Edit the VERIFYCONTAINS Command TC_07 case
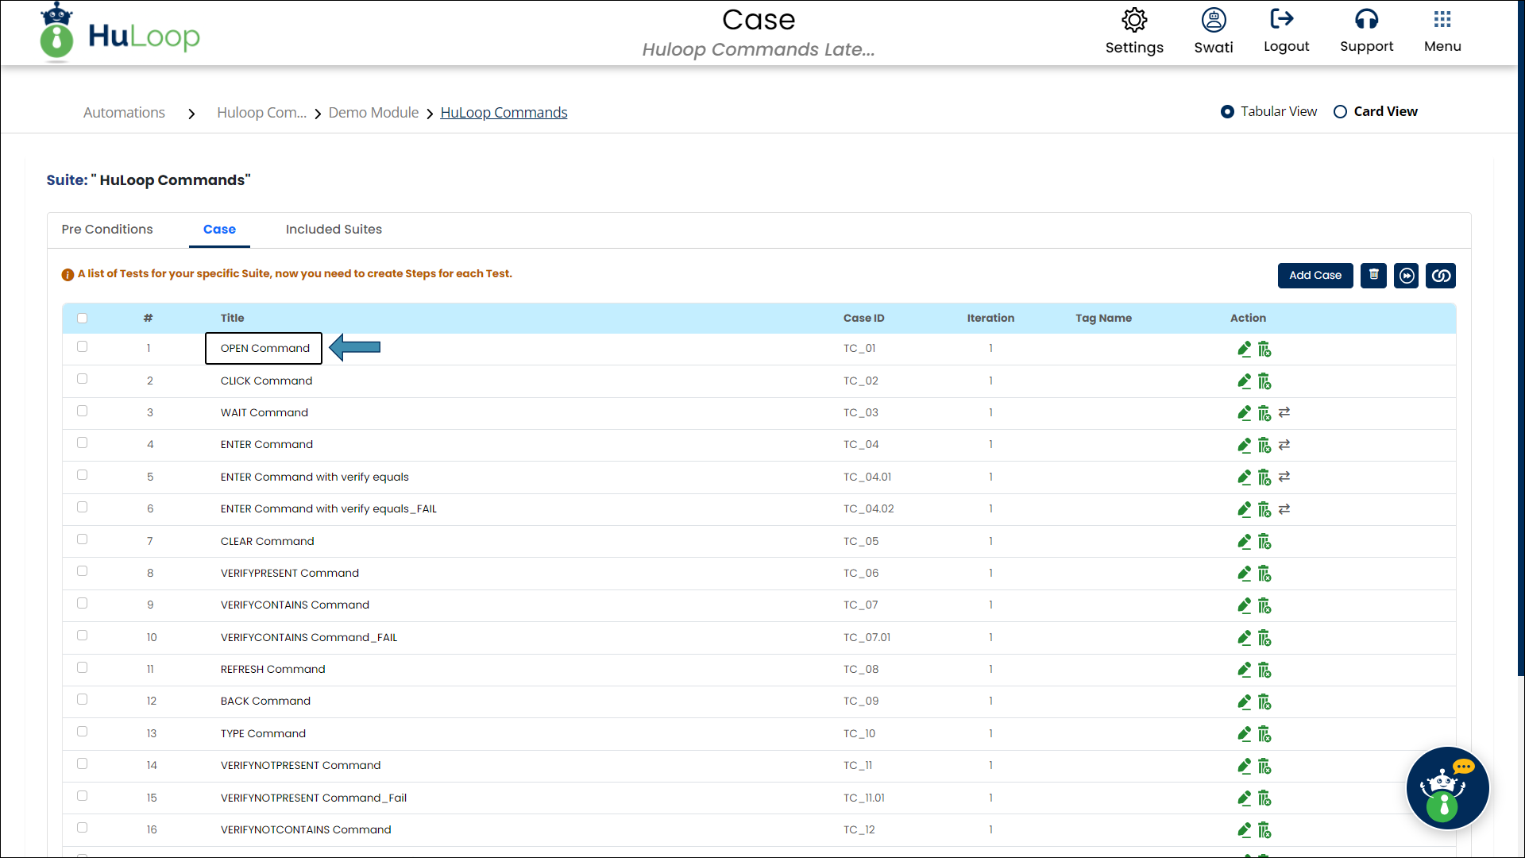Viewport: 1525px width, 858px height. [1245, 605]
